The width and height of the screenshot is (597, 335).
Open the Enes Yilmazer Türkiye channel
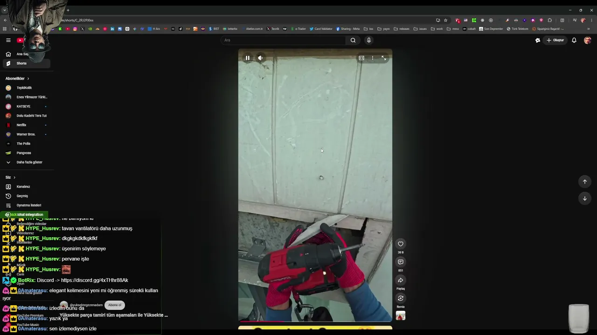(x=26, y=97)
